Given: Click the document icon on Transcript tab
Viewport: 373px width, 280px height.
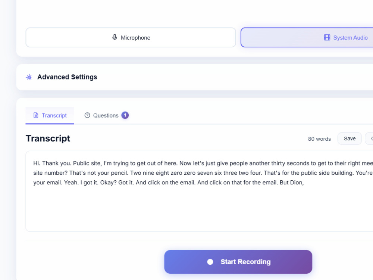Looking at the screenshot, I should (36, 115).
